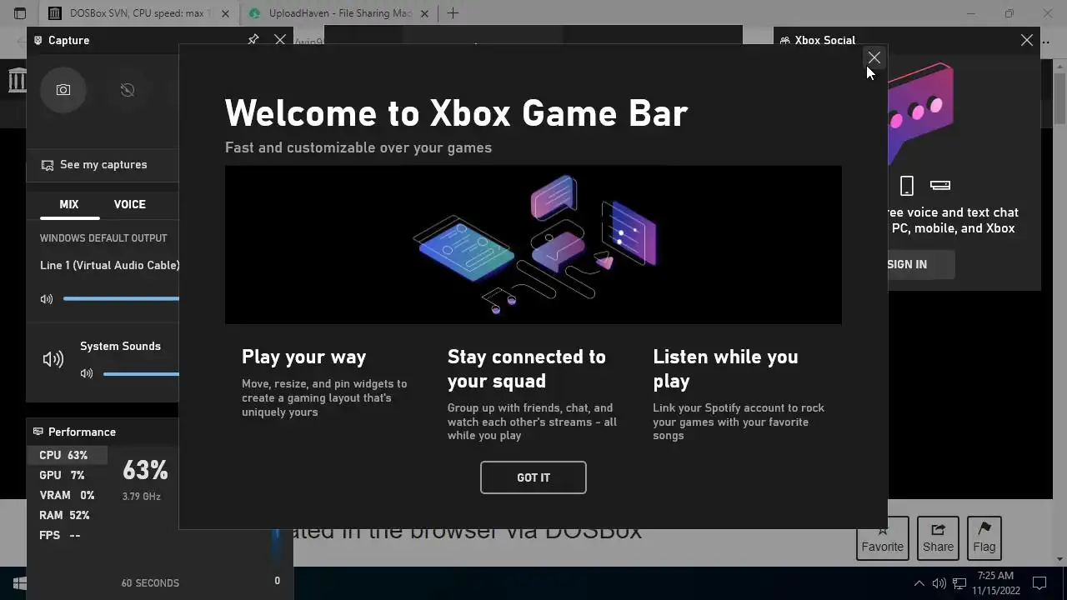Select CPU 63% in Performance widget

click(68, 455)
